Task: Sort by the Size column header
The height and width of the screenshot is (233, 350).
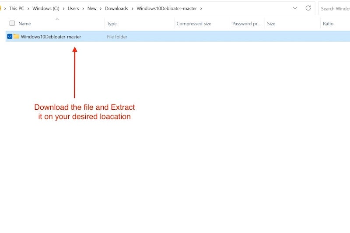Action: tap(271, 24)
